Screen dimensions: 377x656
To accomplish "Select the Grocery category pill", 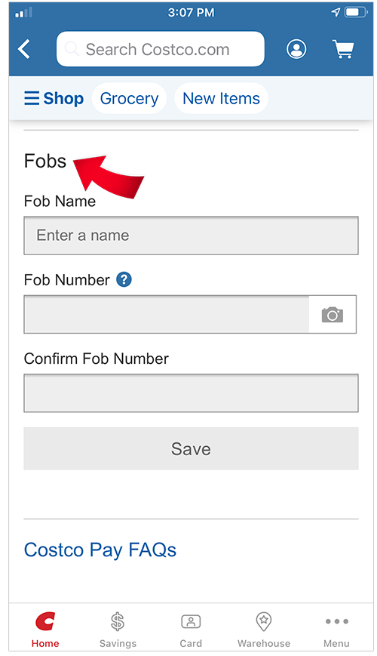I will pos(129,98).
